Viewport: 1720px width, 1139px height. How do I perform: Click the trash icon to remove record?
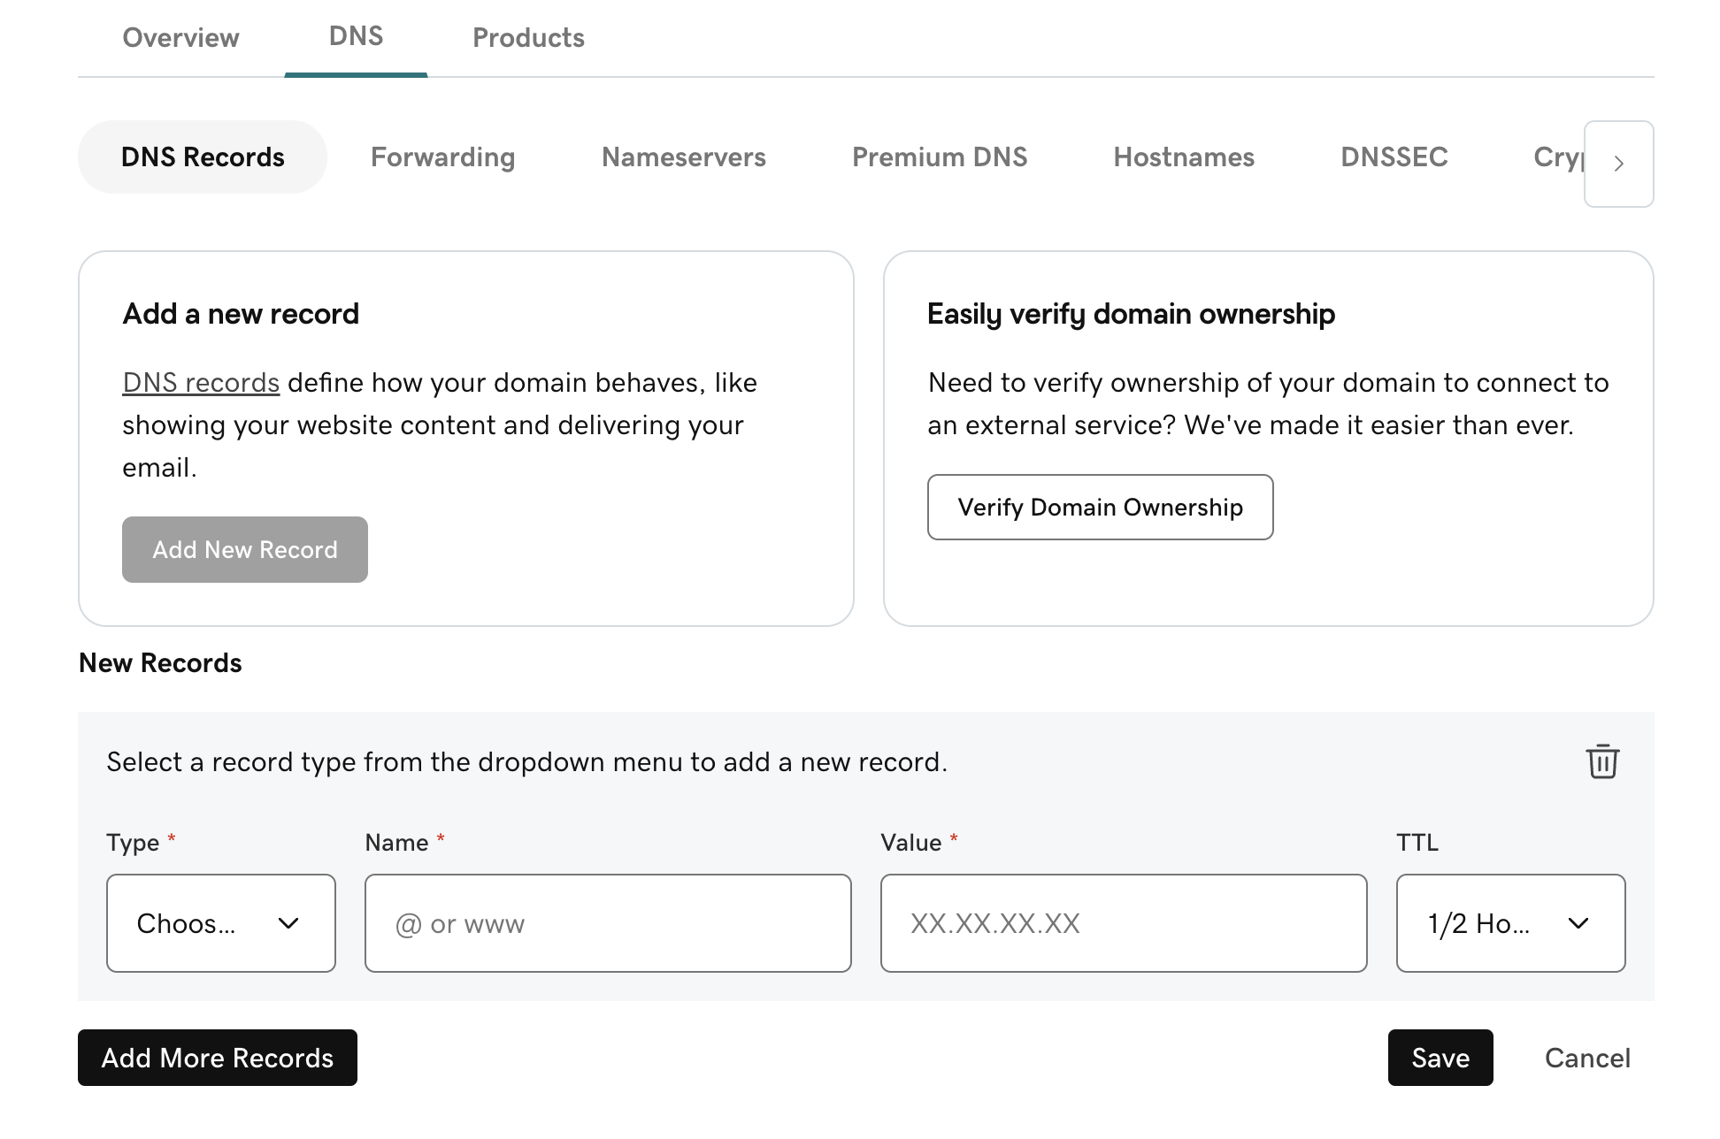pyautogui.click(x=1601, y=761)
